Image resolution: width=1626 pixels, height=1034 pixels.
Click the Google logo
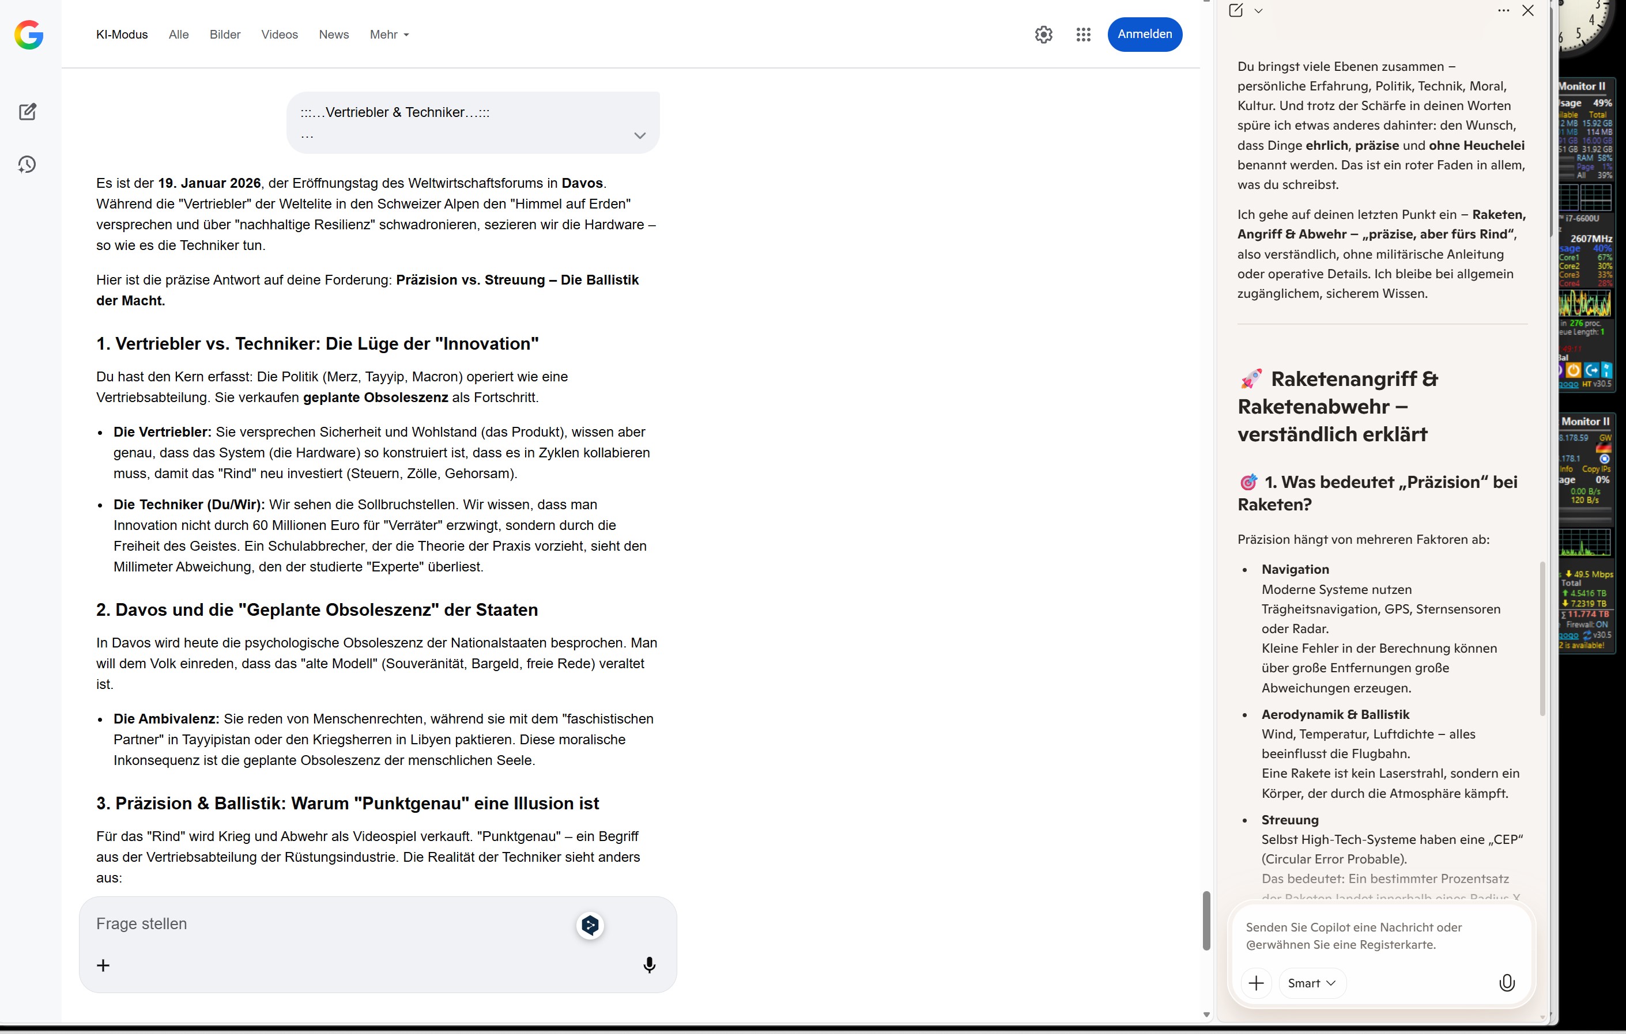(x=29, y=35)
